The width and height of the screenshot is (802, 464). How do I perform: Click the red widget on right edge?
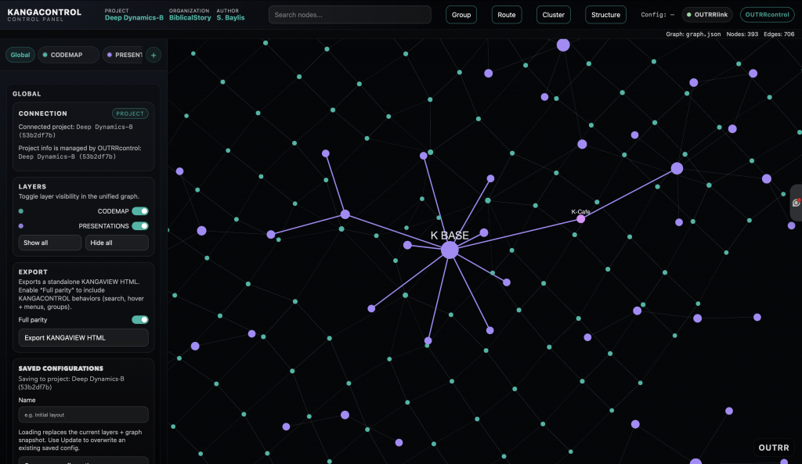click(x=796, y=203)
